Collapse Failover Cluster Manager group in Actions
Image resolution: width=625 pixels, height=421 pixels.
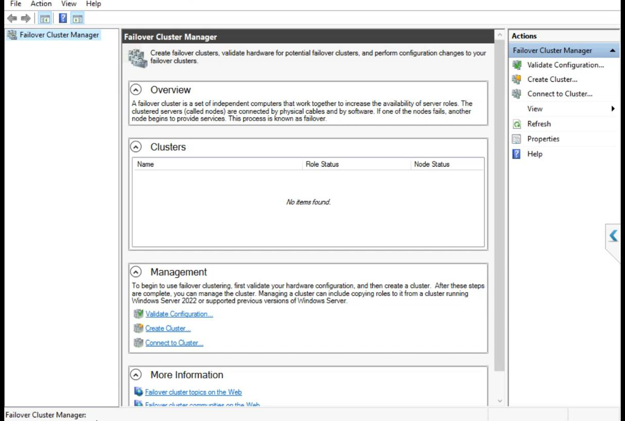612,50
